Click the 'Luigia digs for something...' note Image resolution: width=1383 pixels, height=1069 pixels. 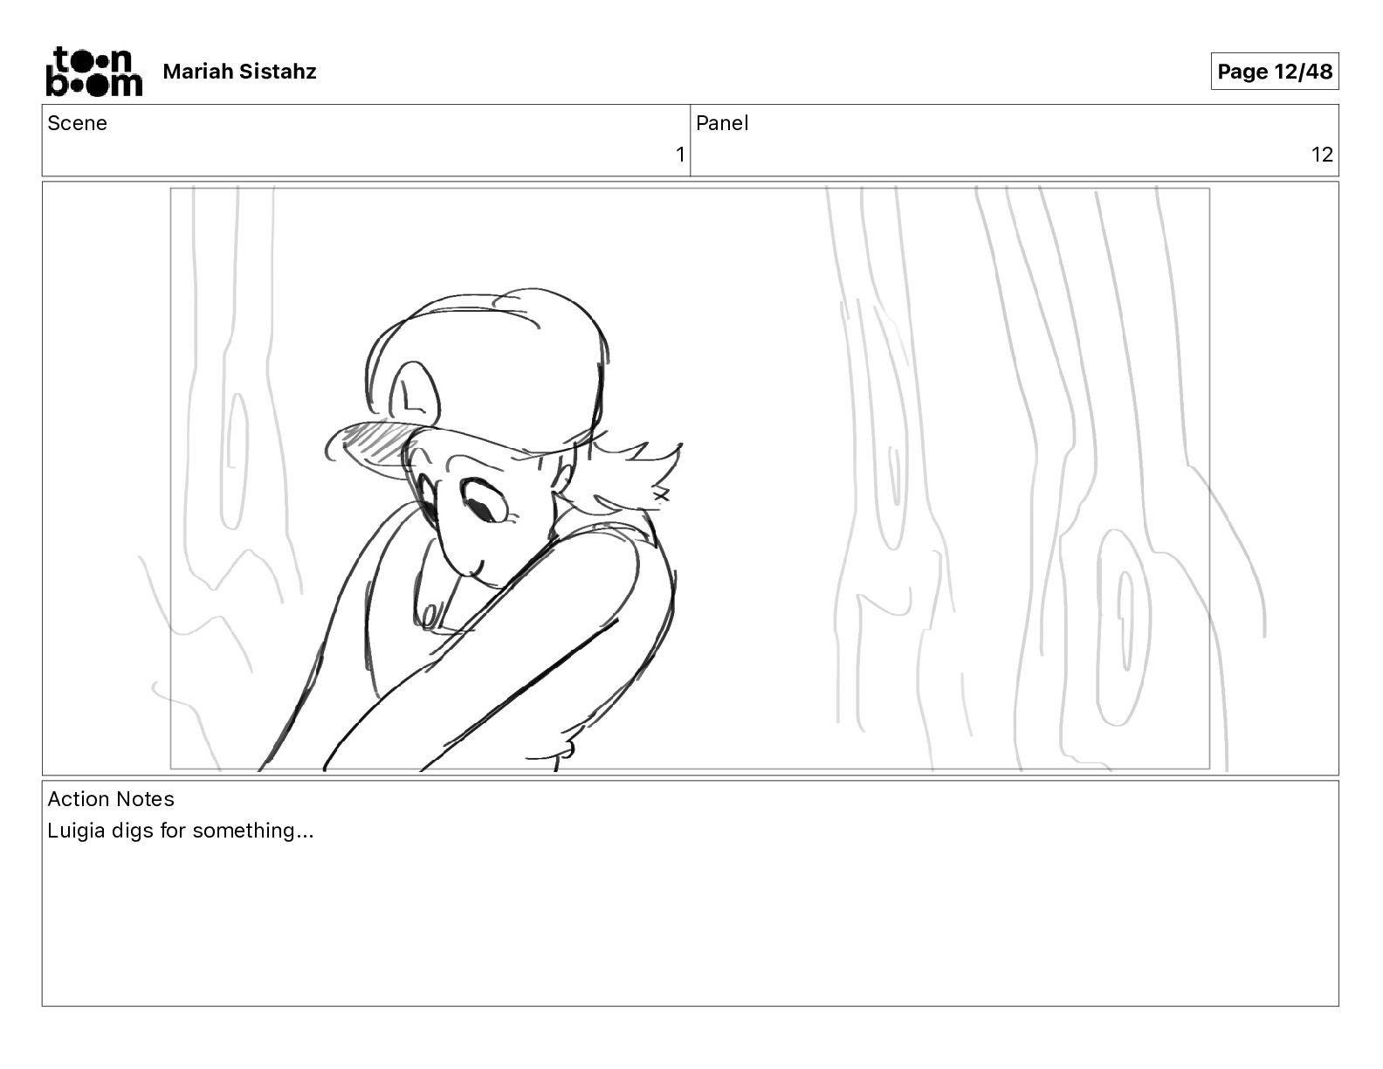(181, 831)
